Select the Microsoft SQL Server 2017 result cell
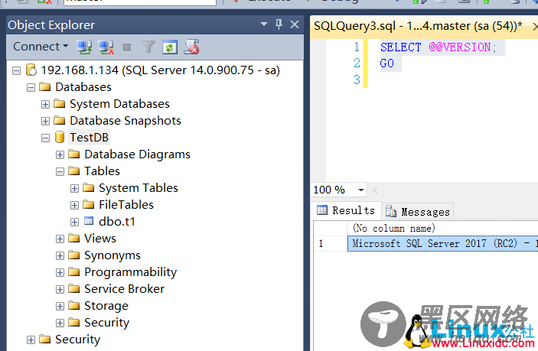This screenshot has width=538, height=351. pyautogui.click(x=442, y=244)
